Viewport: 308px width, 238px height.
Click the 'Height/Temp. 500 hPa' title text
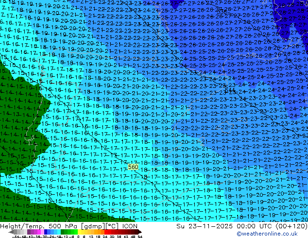click(x=39, y=226)
